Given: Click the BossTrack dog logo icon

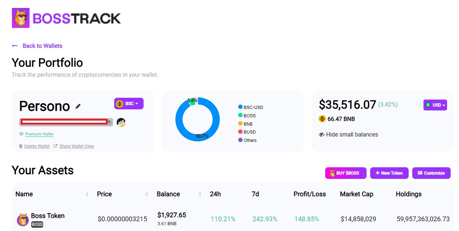Looking at the screenshot, I should (x=21, y=18).
